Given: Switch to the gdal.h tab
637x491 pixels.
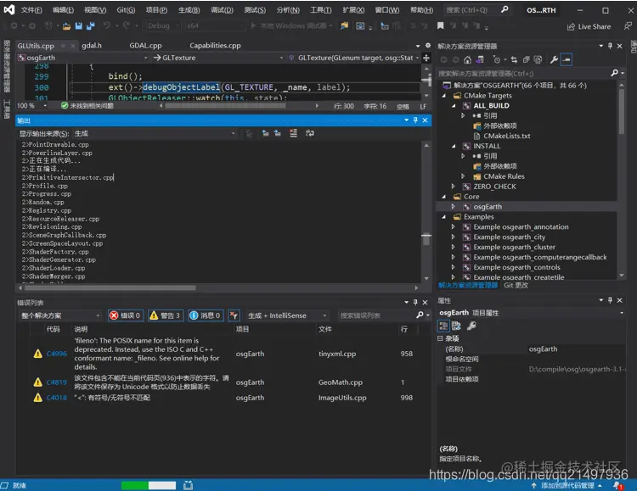Looking at the screenshot, I should (92, 46).
